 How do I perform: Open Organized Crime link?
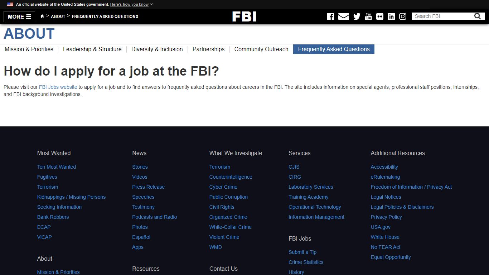click(228, 217)
